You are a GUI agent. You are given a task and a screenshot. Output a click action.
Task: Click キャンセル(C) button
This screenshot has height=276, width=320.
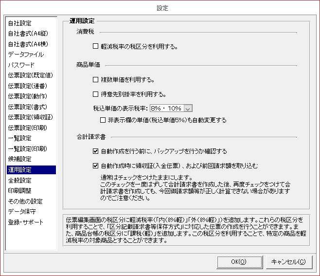click(x=289, y=262)
